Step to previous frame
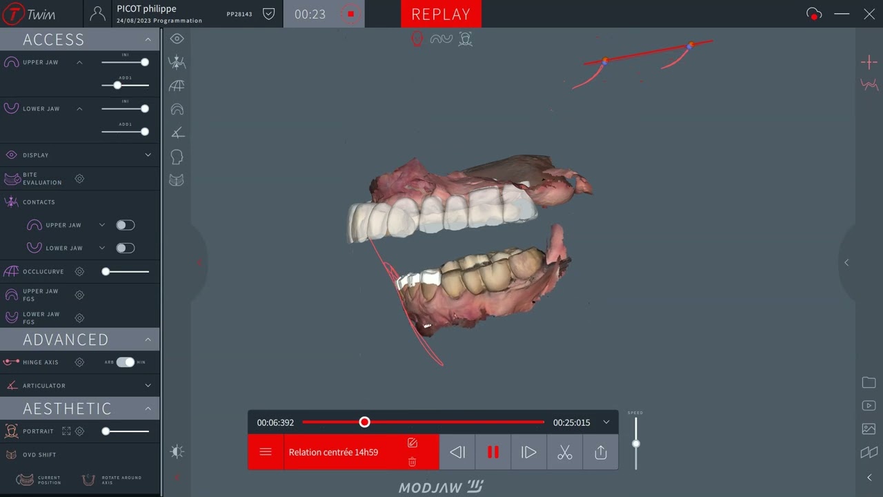The image size is (883, 497). pyautogui.click(x=457, y=452)
